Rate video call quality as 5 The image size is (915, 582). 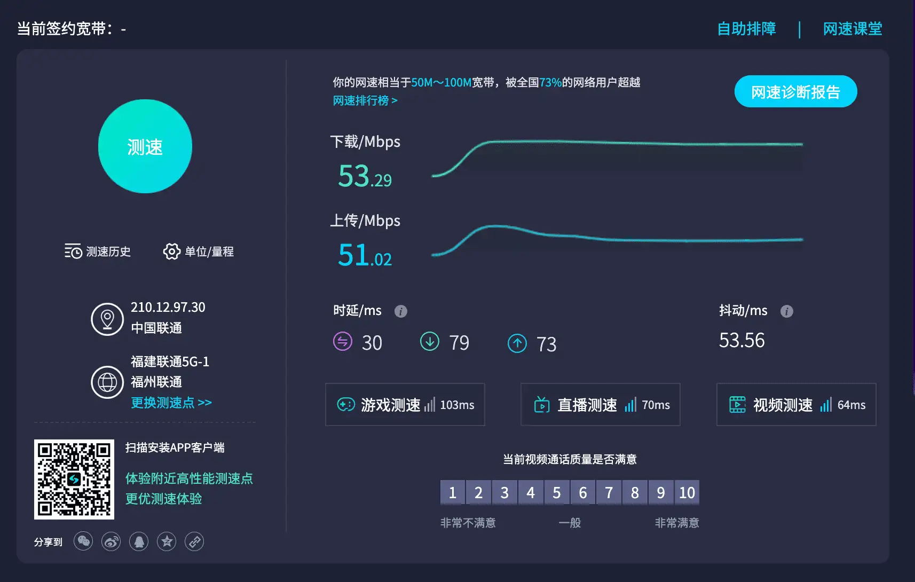[557, 492]
